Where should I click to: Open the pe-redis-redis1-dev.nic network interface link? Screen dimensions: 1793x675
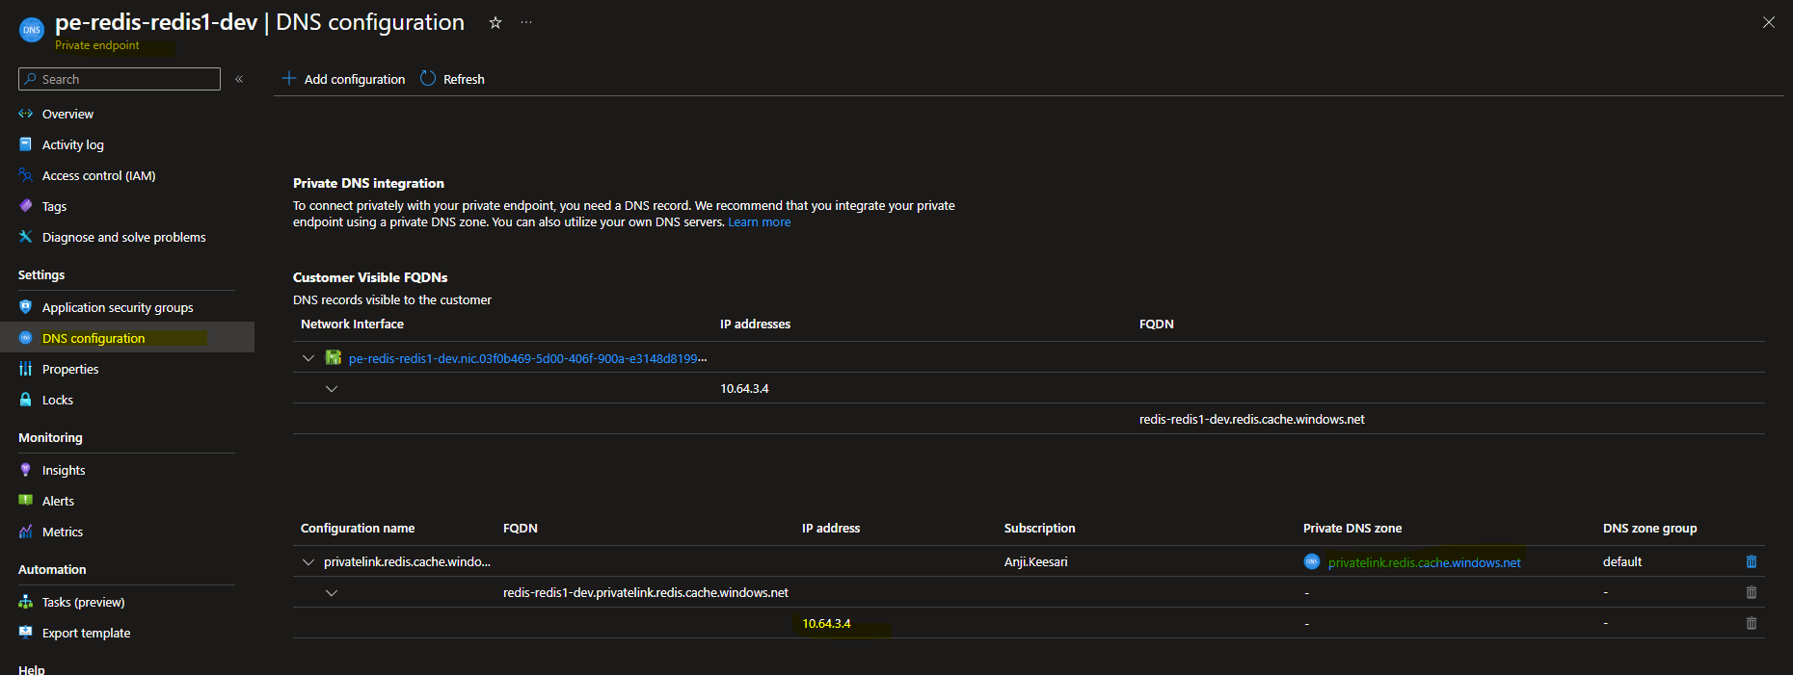click(527, 358)
